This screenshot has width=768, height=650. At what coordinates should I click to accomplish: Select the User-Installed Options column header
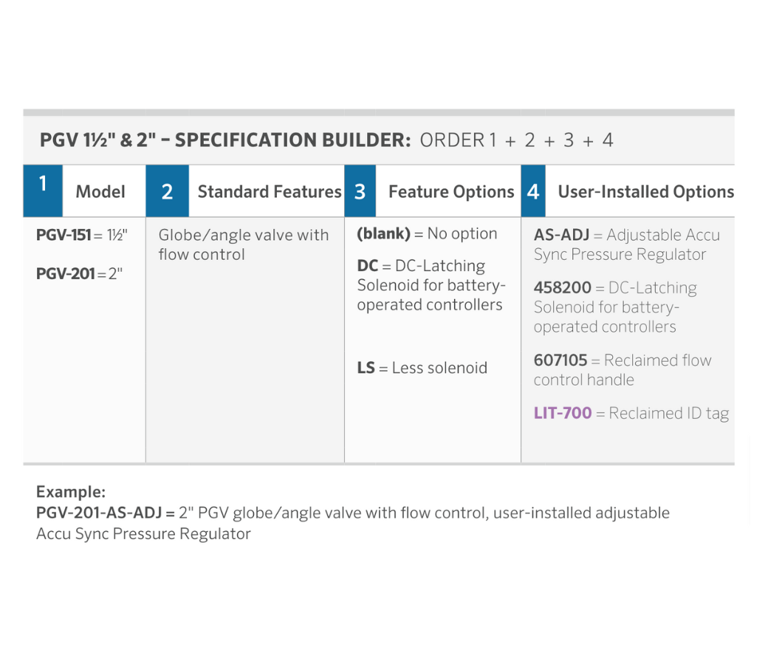pos(645,192)
